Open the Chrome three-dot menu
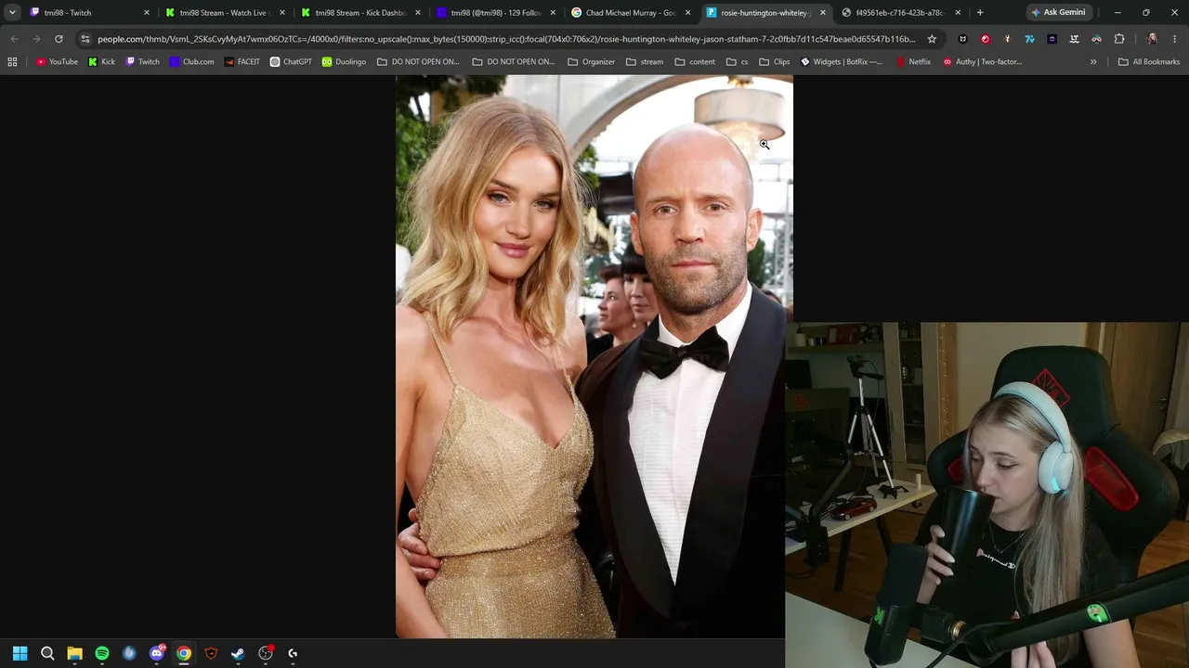The width and height of the screenshot is (1189, 668). (1175, 39)
